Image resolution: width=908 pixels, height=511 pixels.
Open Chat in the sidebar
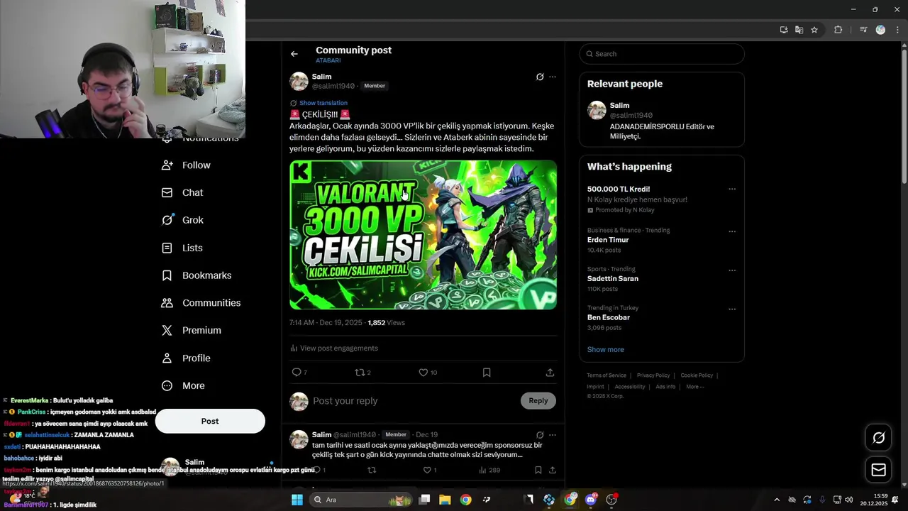tap(182, 193)
